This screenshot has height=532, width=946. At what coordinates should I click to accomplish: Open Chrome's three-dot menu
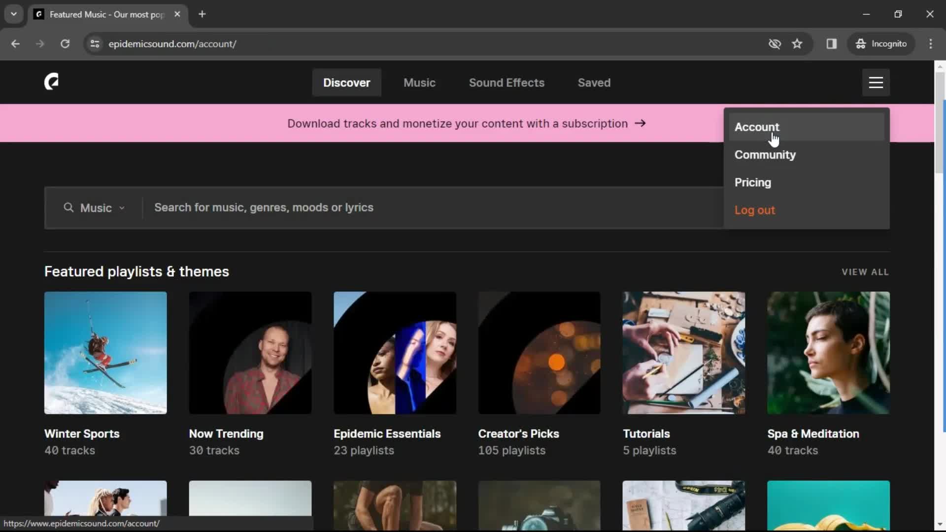click(931, 44)
